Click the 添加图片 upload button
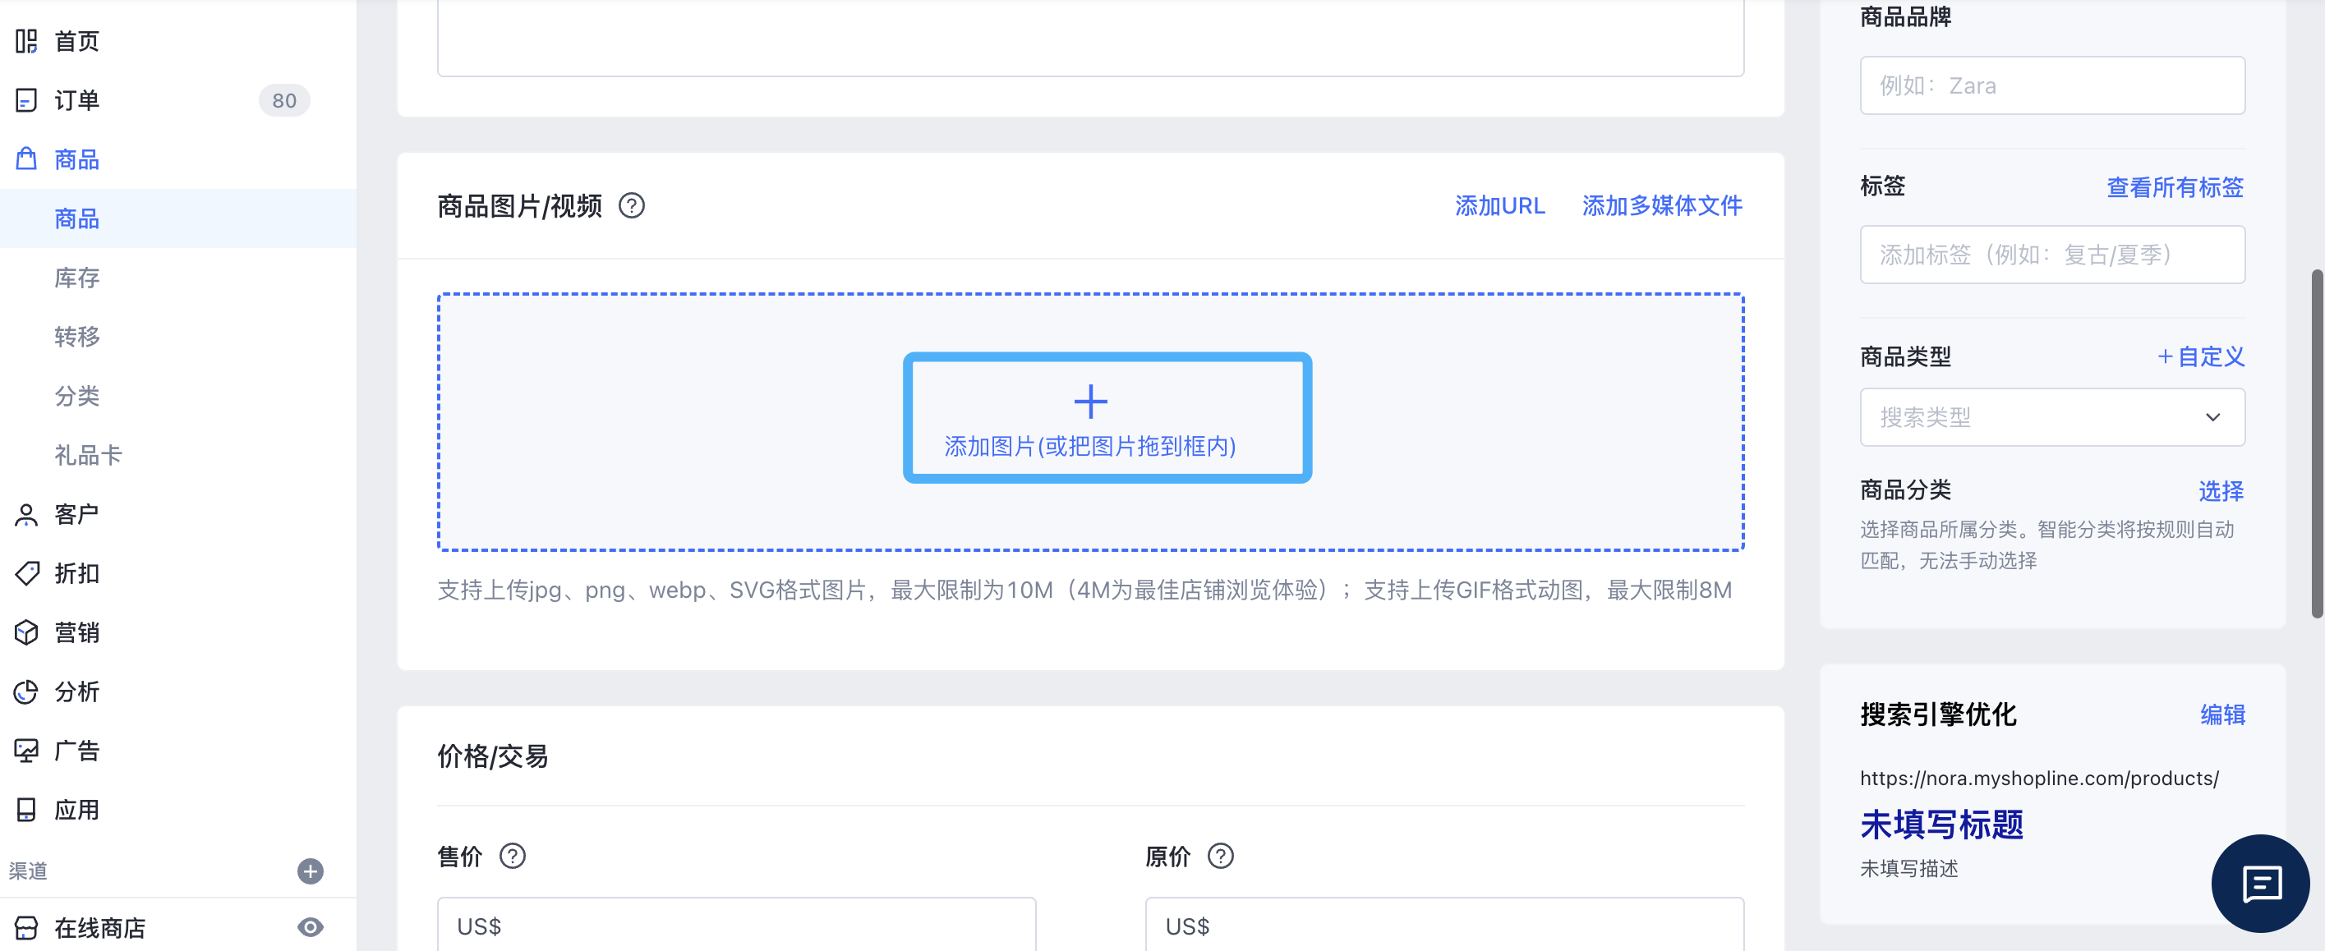The width and height of the screenshot is (2325, 951). 1107,419
